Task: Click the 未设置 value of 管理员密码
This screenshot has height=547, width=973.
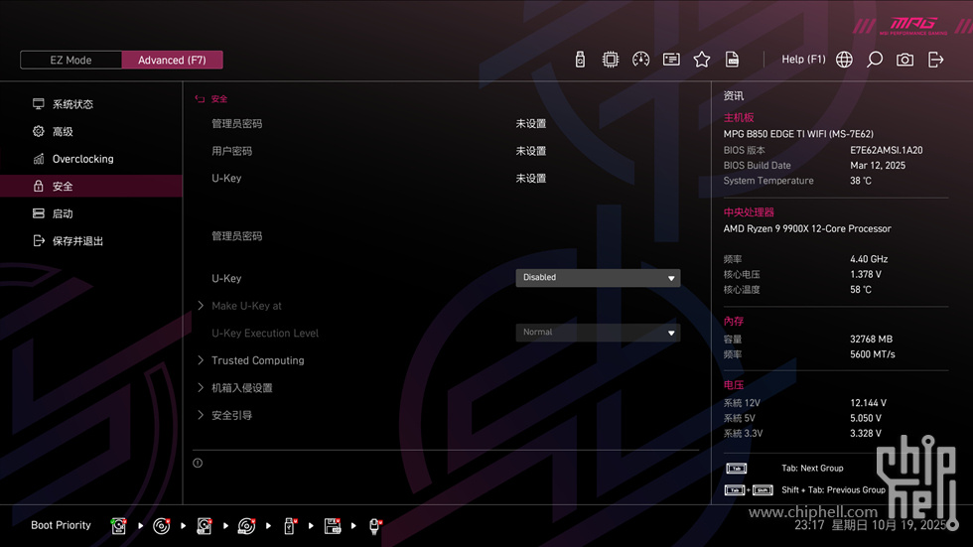Action: click(x=530, y=123)
